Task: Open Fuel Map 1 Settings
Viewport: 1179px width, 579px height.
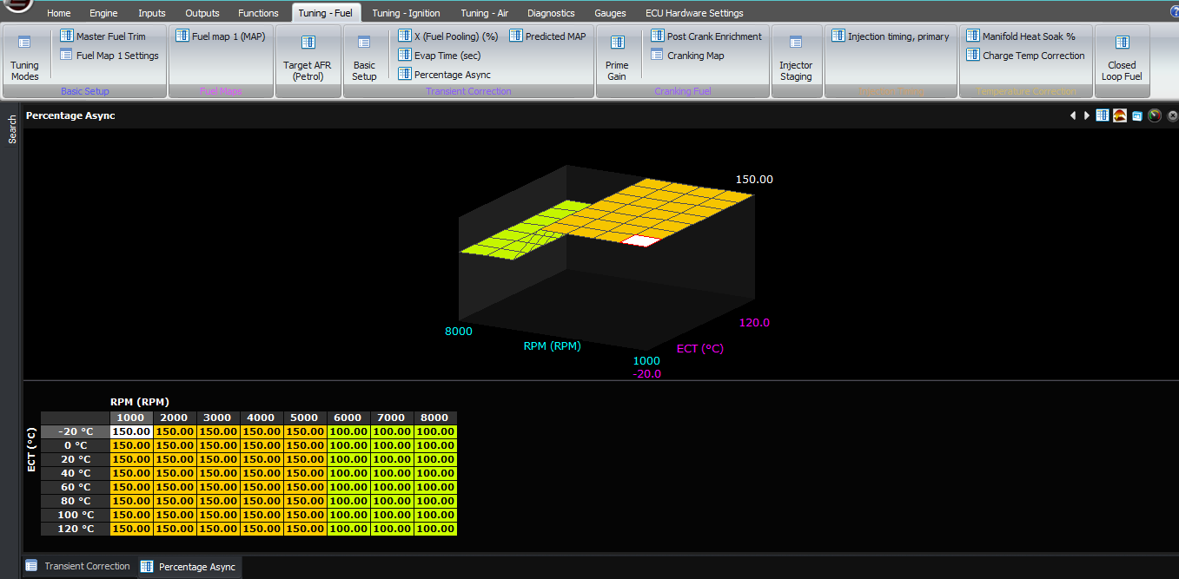Action: pos(109,56)
